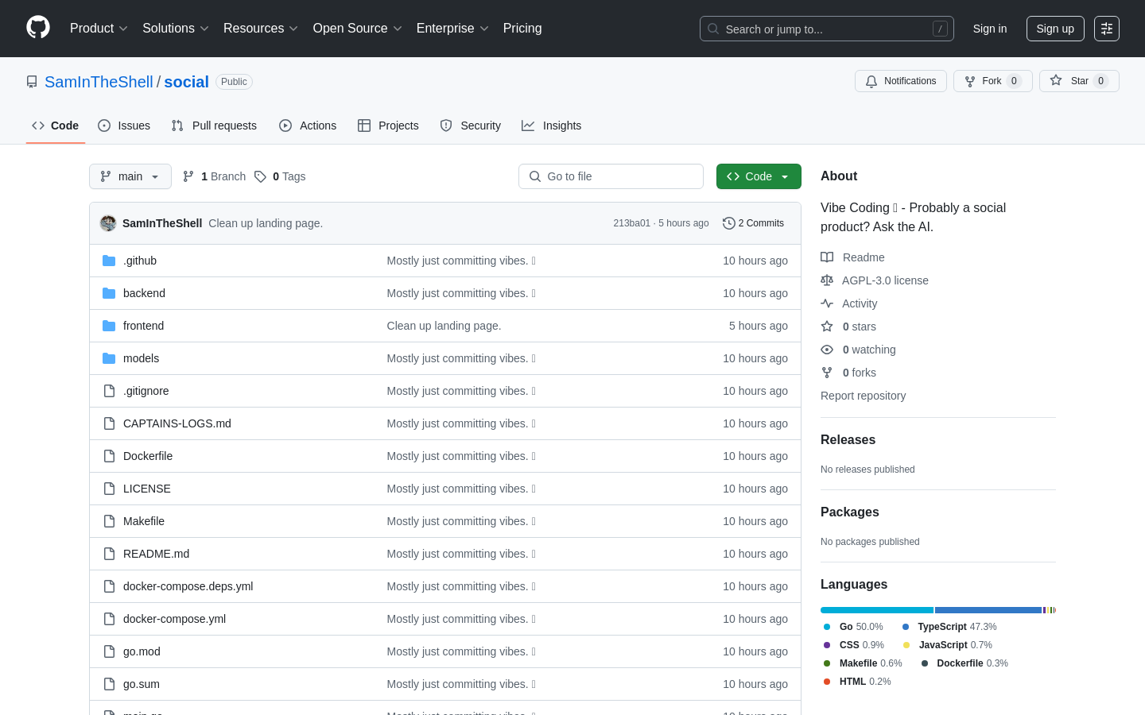1145x715 pixels.
Task: Click the Sign in link
Action: point(990,29)
